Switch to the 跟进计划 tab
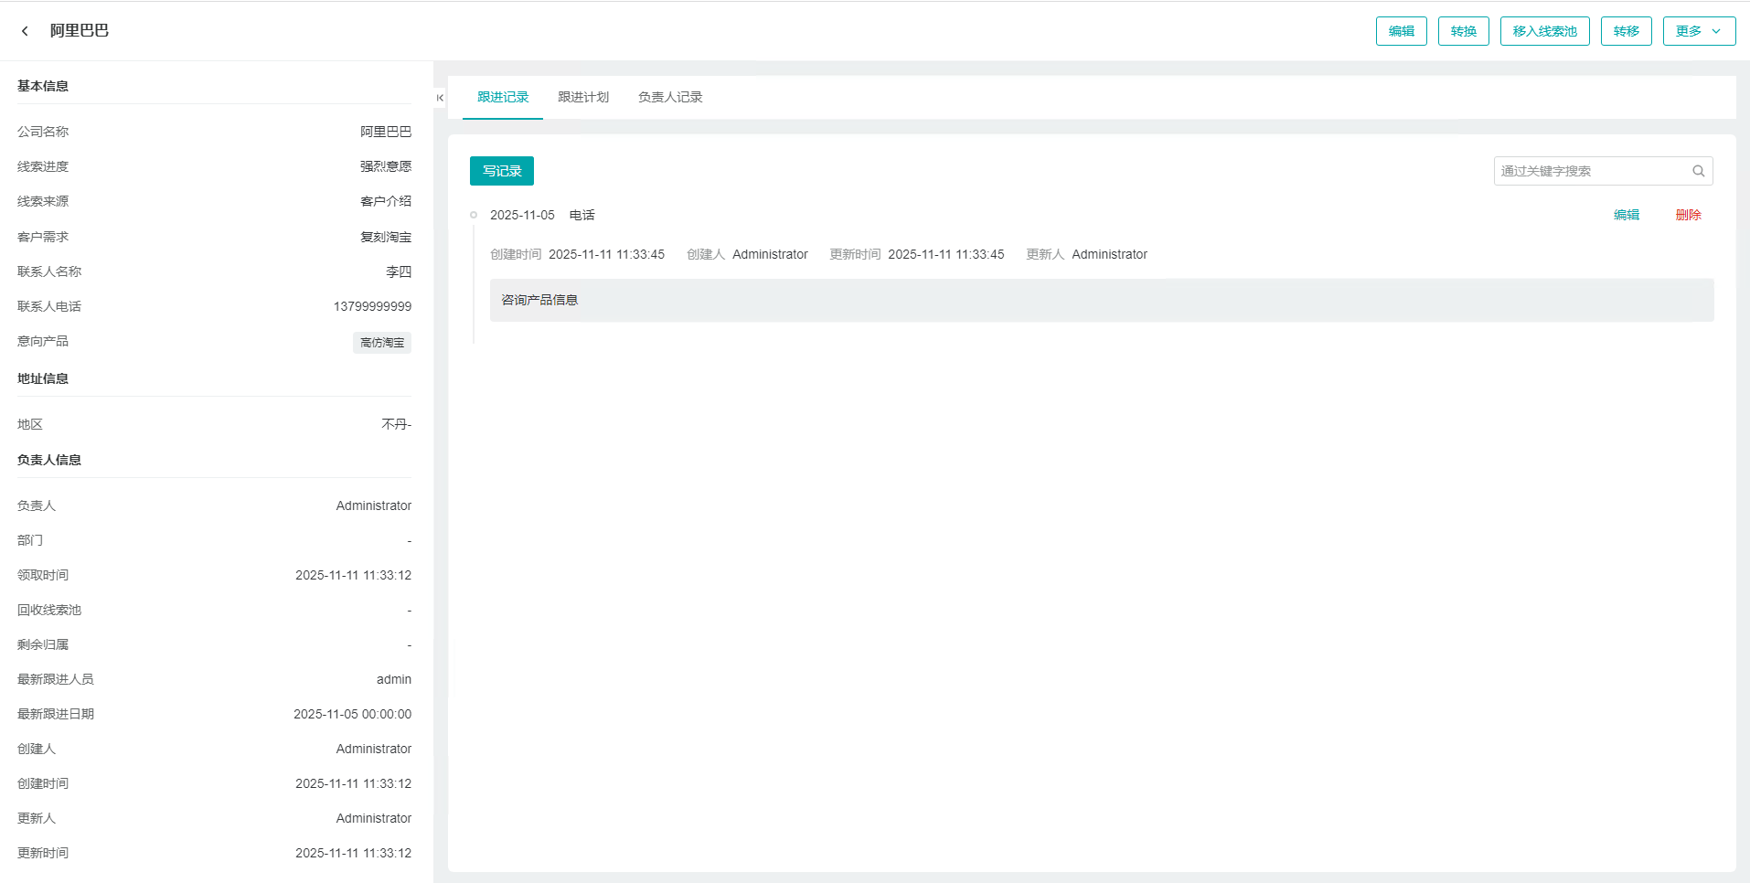This screenshot has width=1750, height=883. [583, 97]
